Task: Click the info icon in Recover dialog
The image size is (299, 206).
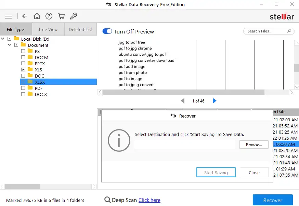Action: coord(119,140)
